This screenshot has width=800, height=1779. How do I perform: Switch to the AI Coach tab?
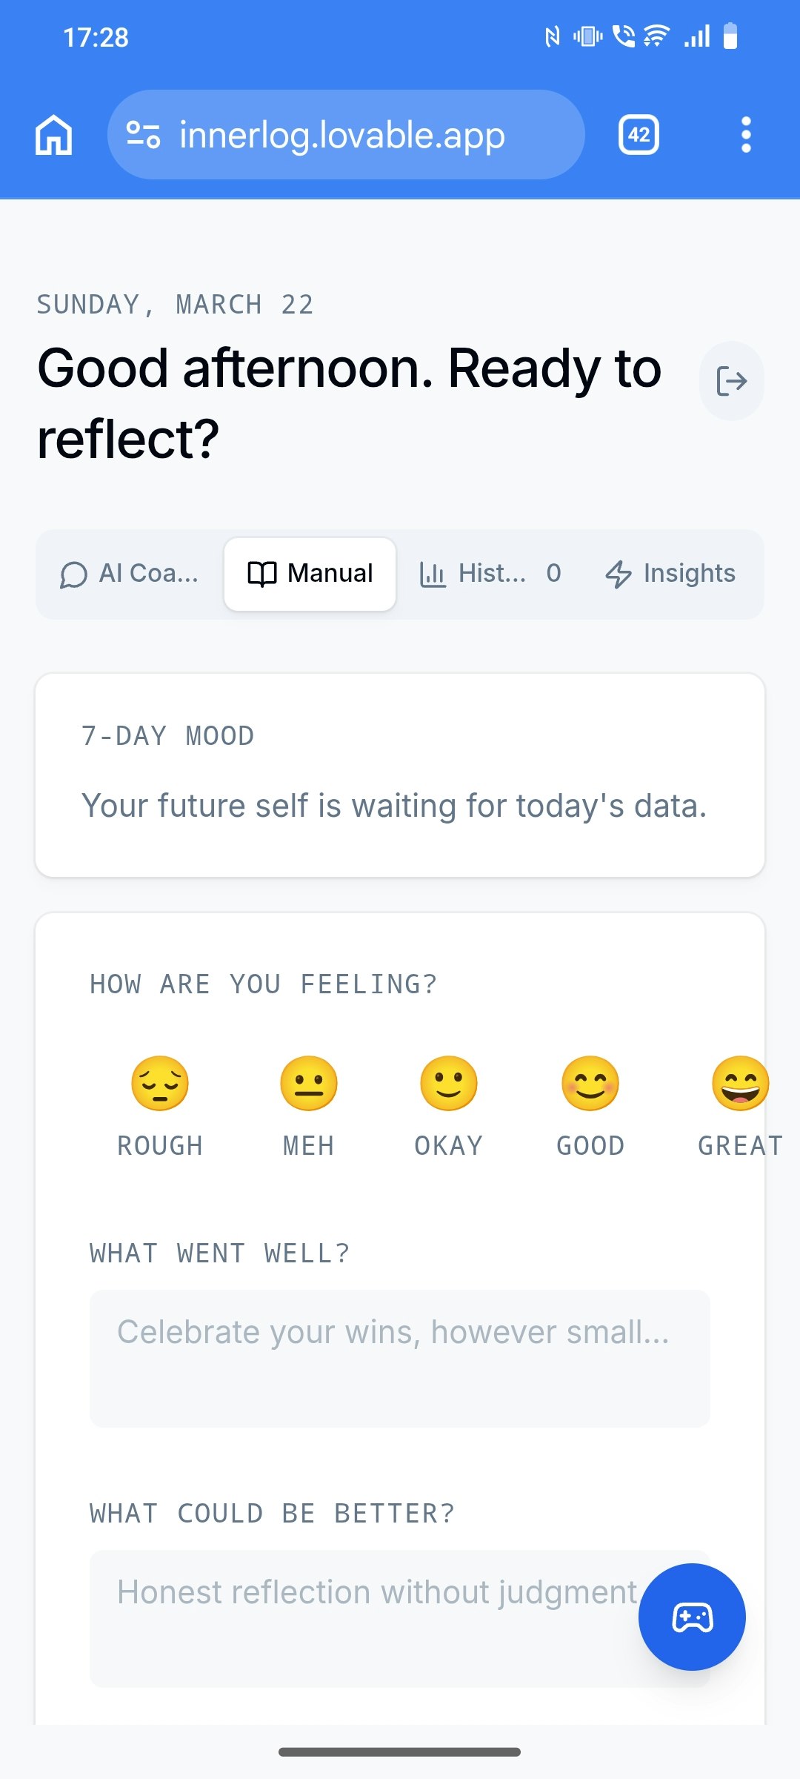(130, 574)
